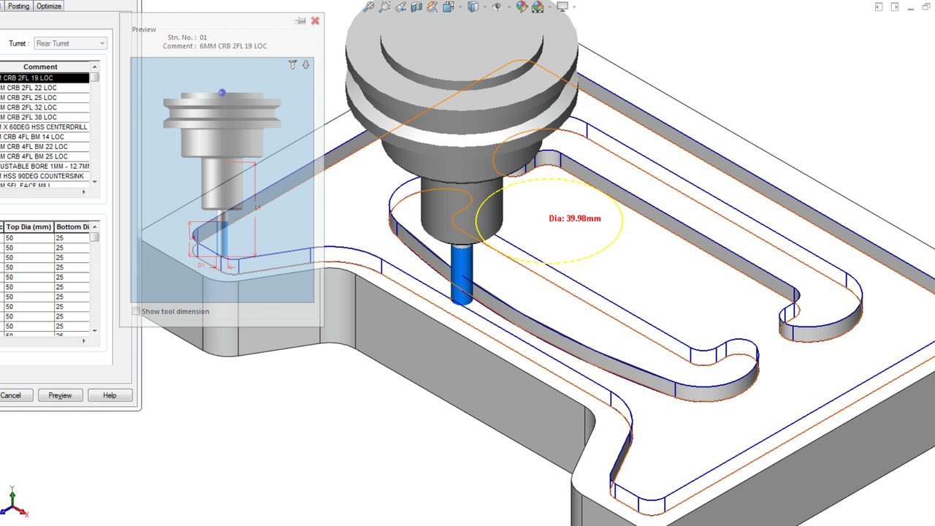Viewport: 935px width, 526px height.
Task: Click the Edit Appearance color ball icon
Action: pyautogui.click(x=522, y=7)
